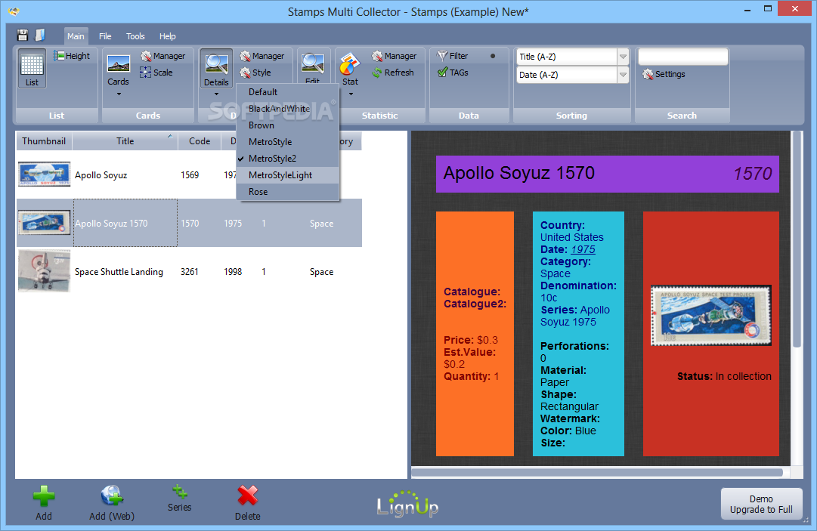Viewport: 817px width, 531px height.
Task: Click the purple 'Apollo Soyuz 1570' heading
Action: 519,173
